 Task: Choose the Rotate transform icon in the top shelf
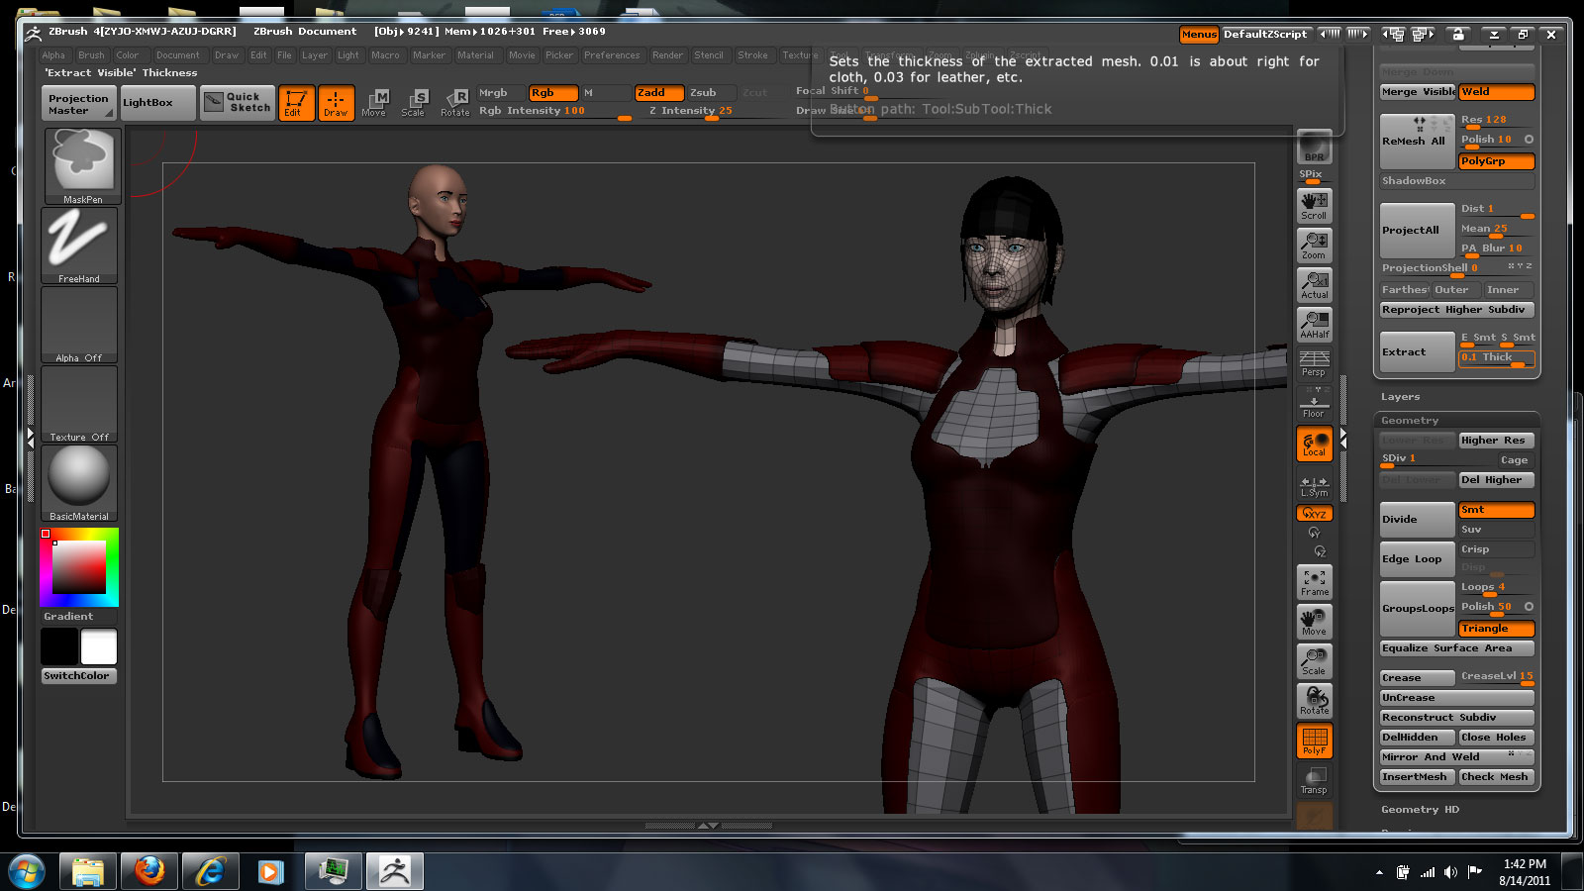tap(455, 103)
